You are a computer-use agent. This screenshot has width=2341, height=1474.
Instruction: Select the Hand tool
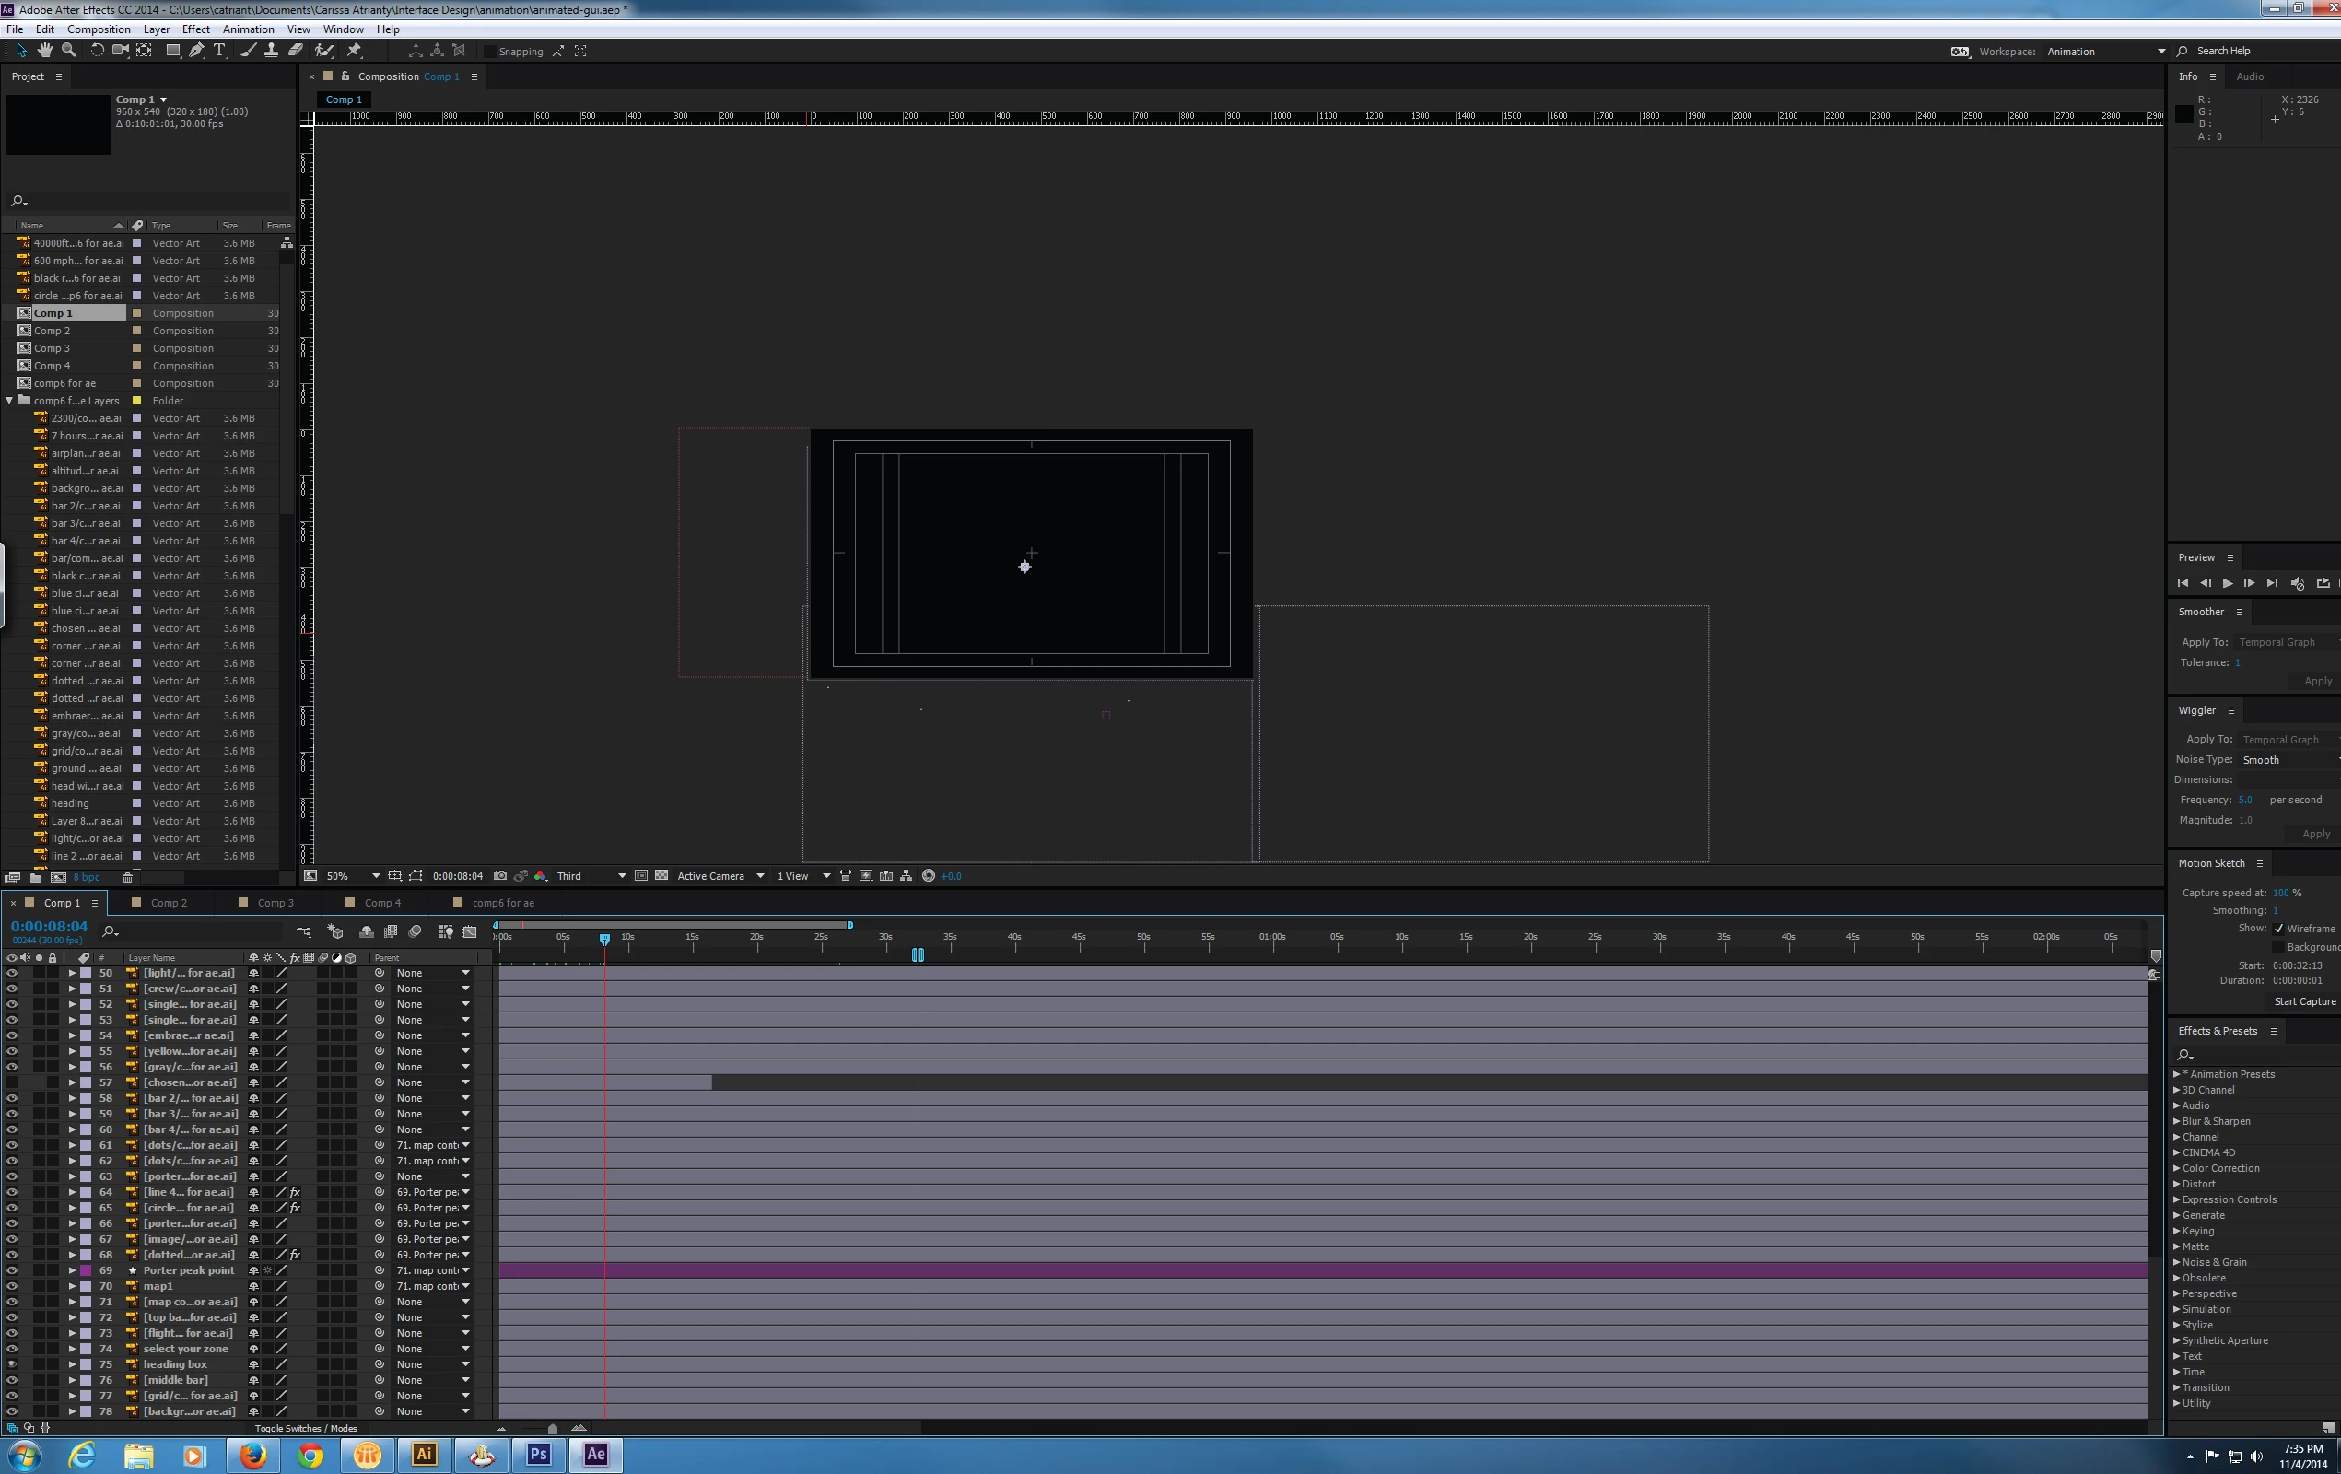pyautogui.click(x=45, y=51)
